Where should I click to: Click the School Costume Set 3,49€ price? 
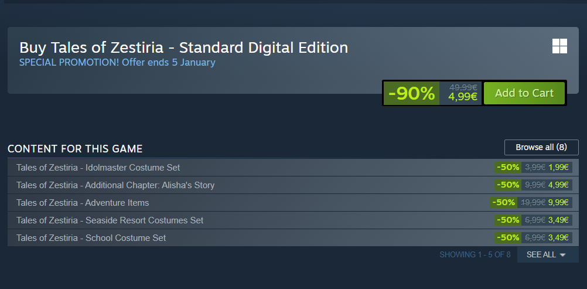click(558, 238)
